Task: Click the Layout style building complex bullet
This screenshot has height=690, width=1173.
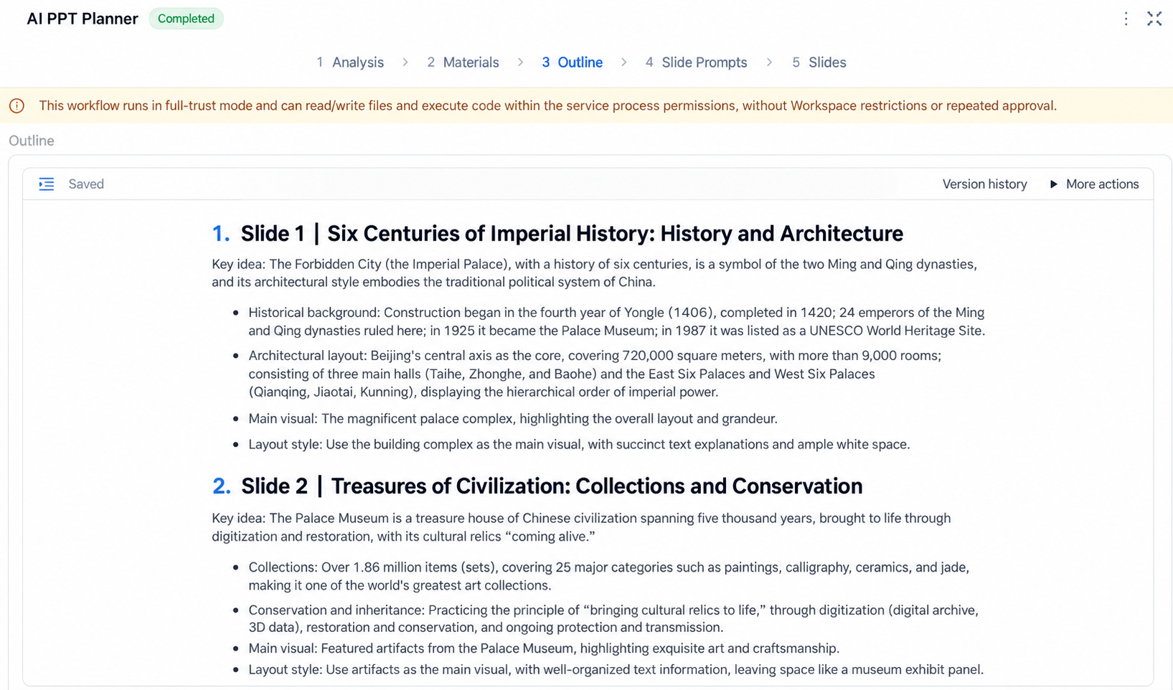Action: [579, 445]
